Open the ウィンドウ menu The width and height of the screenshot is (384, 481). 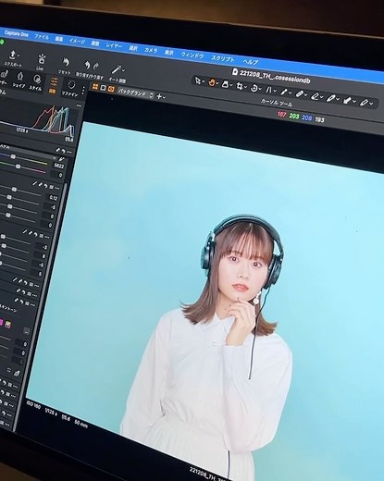coord(192,55)
